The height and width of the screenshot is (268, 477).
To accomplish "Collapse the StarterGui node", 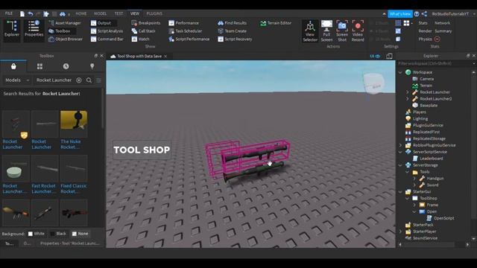I will [x=400, y=192].
